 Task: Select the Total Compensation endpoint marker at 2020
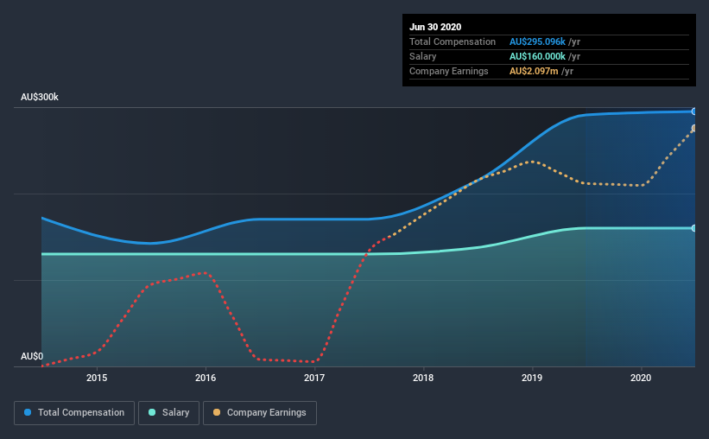tap(693, 111)
